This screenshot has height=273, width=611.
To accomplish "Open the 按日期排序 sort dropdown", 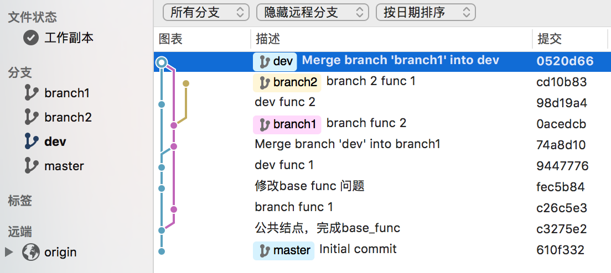I will [x=425, y=12].
